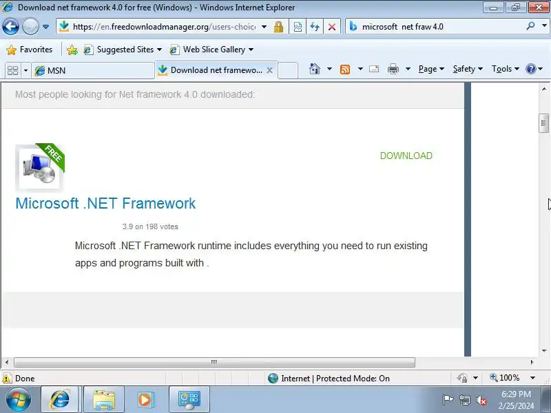551x413 pixels.
Task: Open the Page menu
Action: point(431,69)
